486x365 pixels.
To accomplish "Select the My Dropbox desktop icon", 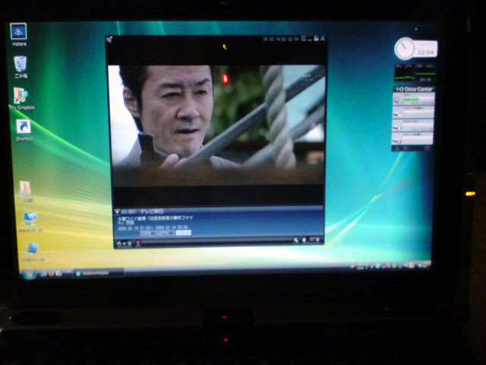I will point(22,98).
